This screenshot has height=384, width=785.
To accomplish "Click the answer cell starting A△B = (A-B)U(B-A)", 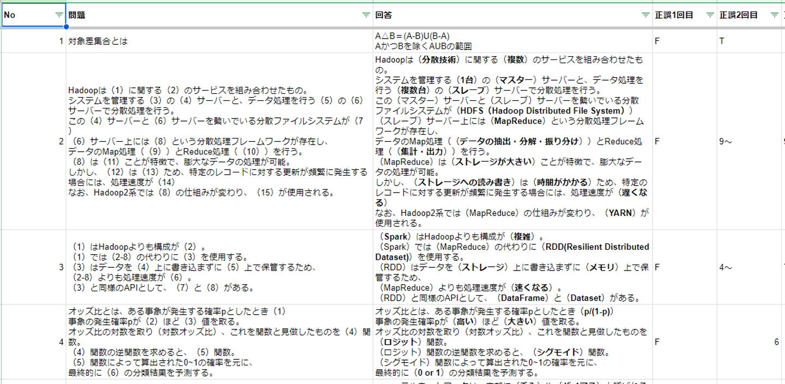I will (x=512, y=41).
